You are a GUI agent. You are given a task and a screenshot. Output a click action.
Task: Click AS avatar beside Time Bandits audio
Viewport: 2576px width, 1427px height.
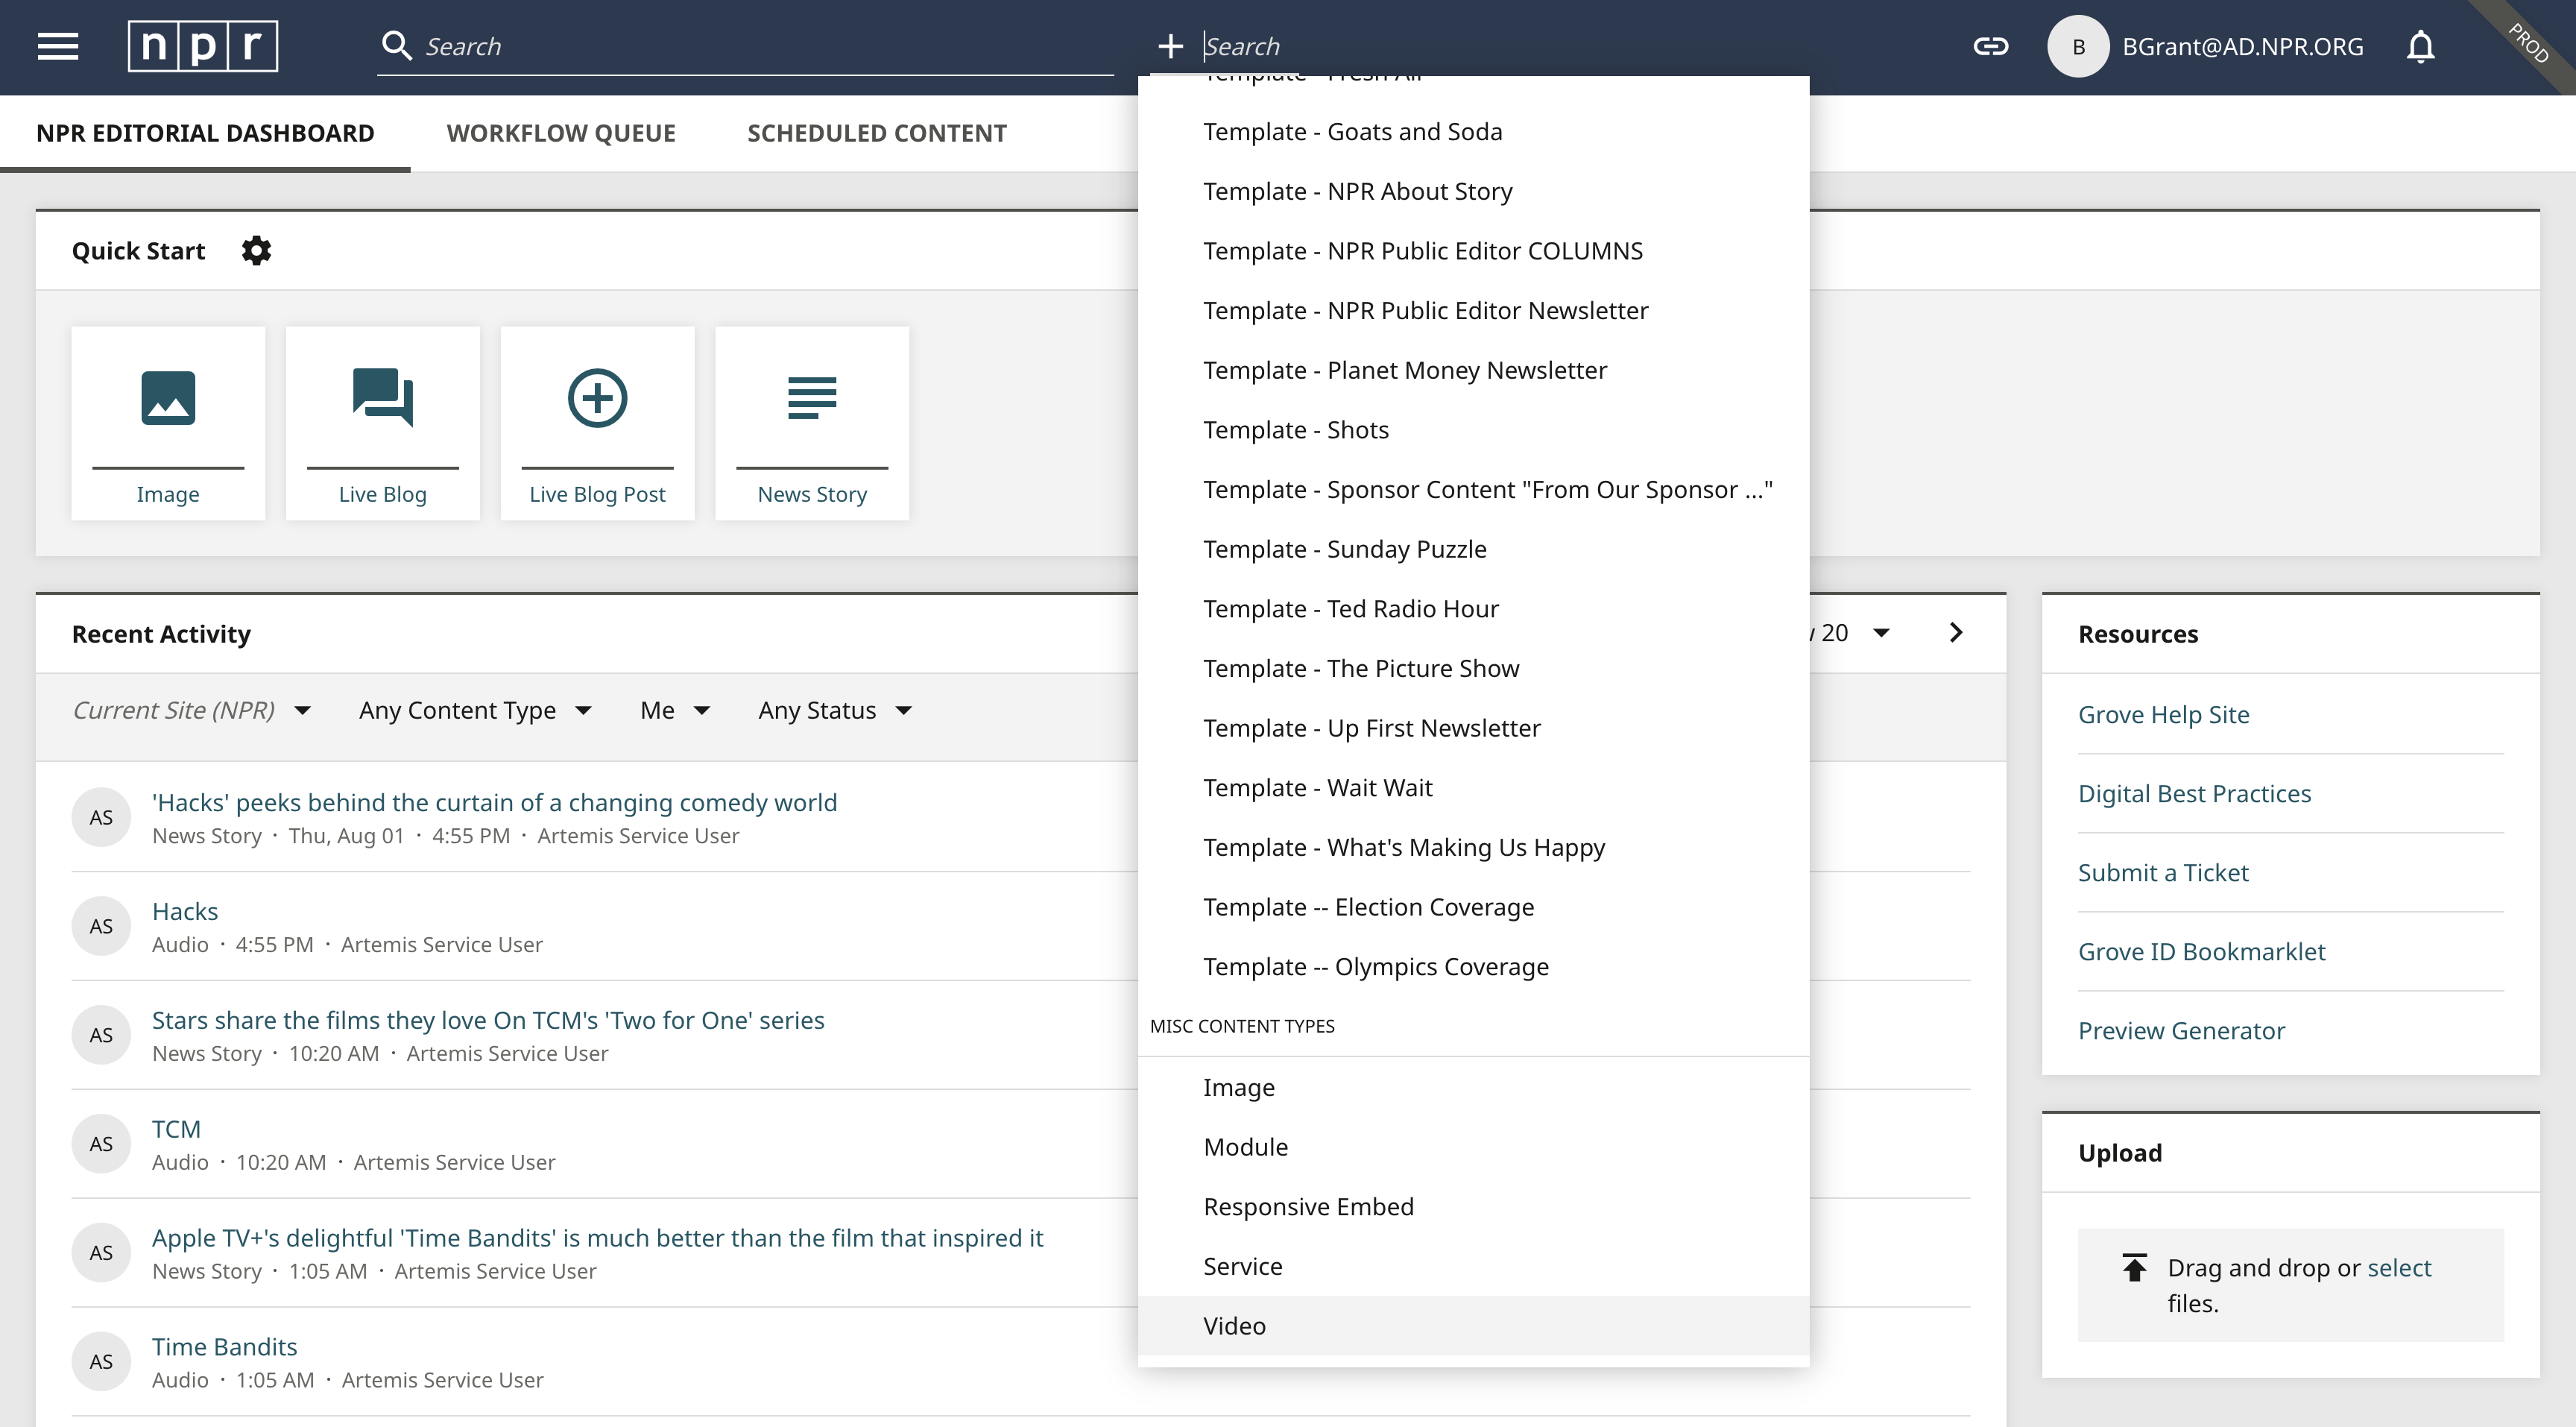tap(101, 1361)
